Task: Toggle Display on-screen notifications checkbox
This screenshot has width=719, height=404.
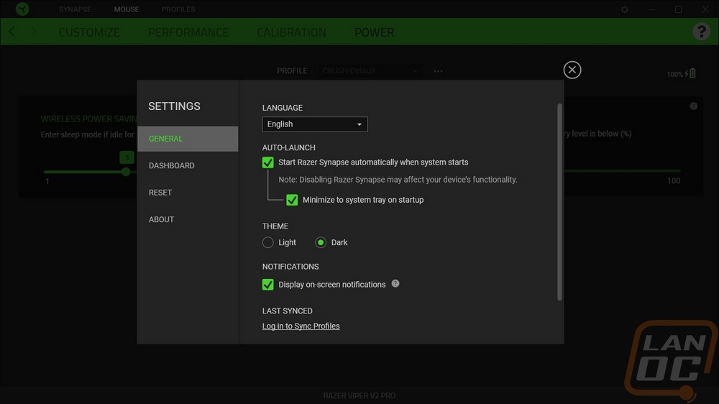Action: pyautogui.click(x=267, y=285)
